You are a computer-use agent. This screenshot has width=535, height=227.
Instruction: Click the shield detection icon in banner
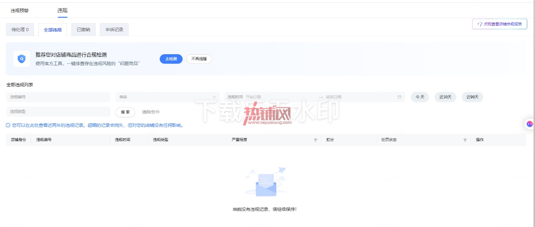pyautogui.click(x=22, y=59)
